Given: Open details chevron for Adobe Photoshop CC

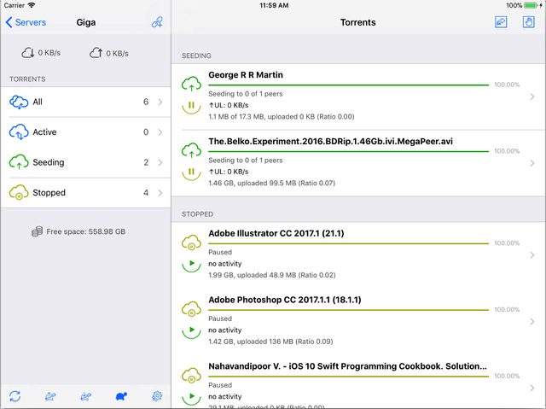Looking at the screenshot, I should (532, 322).
